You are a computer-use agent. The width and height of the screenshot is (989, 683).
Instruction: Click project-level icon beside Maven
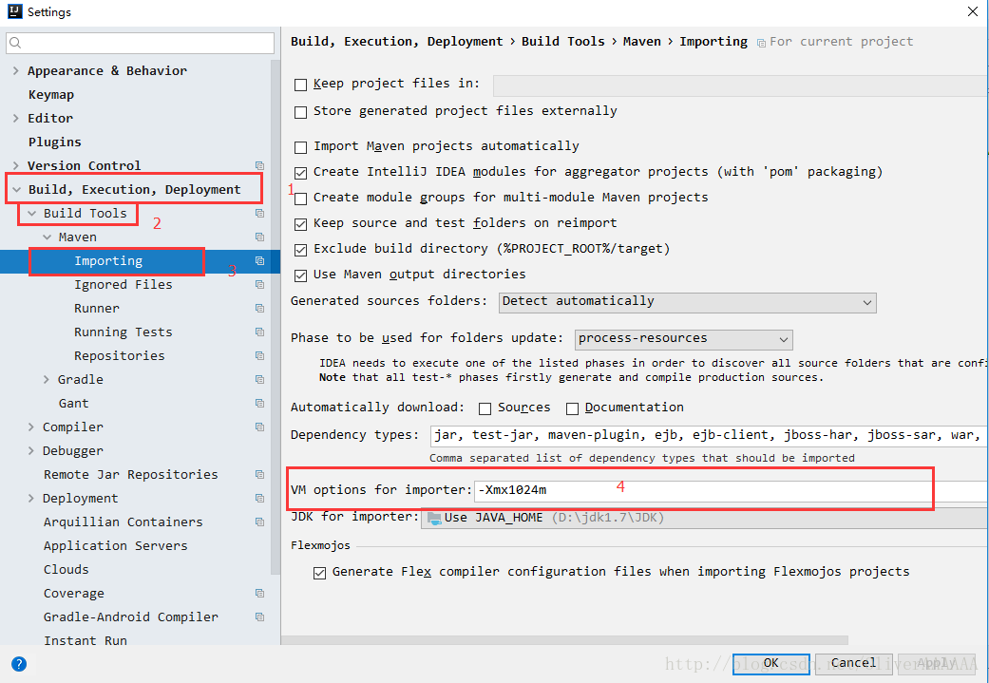(259, 237)
